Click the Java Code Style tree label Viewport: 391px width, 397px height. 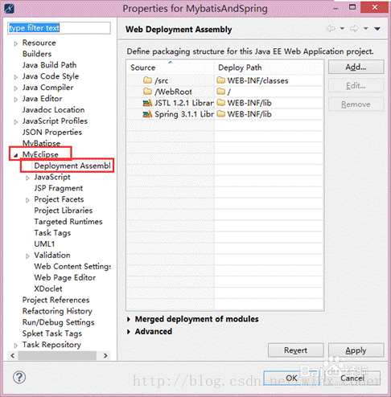51,76
